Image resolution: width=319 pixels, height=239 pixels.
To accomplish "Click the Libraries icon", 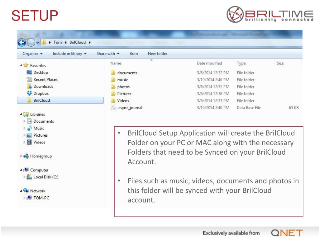I will pyautogui.click(x=26, y=114).
